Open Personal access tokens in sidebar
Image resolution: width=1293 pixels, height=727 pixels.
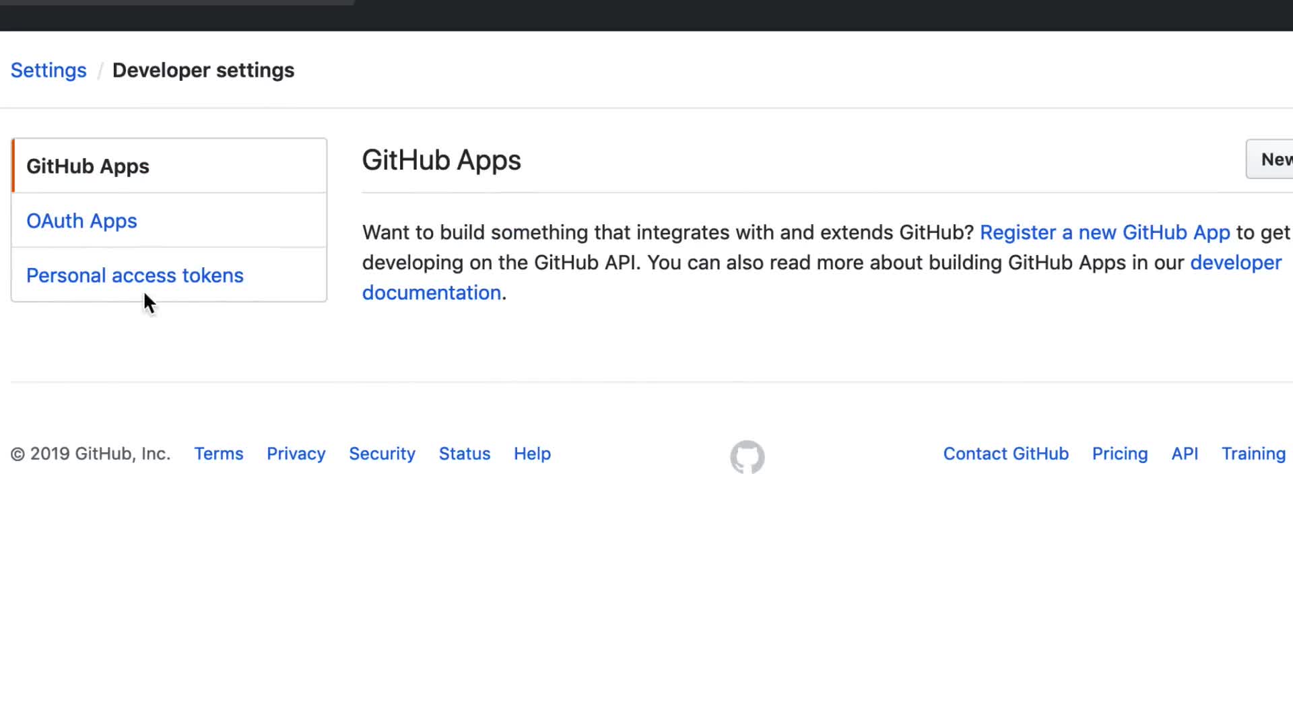pos(135,275)
